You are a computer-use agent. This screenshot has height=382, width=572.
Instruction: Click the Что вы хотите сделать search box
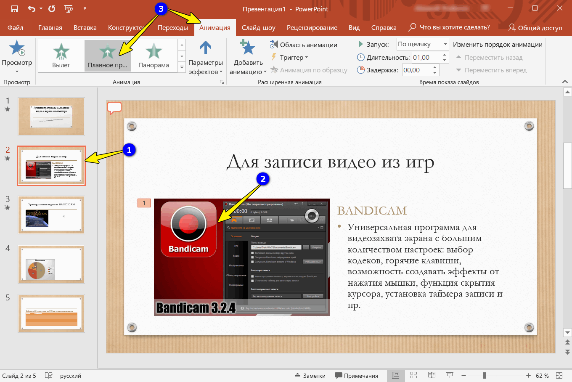(449, 27)
